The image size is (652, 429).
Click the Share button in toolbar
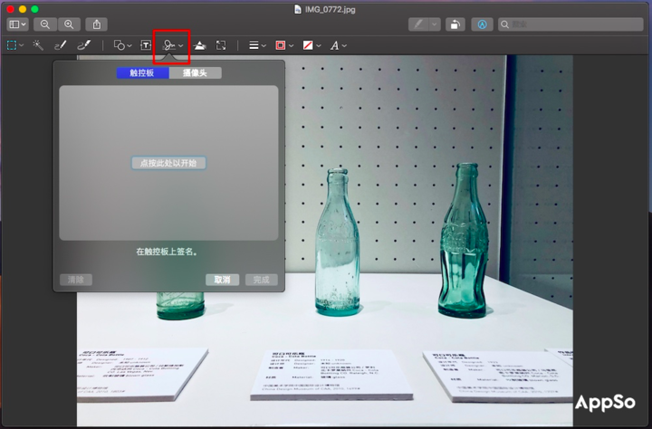click(x=97, y=24)
